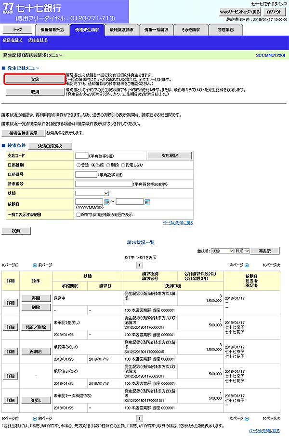Select the 当座 account type radio
289x436 pixels.
point(93,165)
